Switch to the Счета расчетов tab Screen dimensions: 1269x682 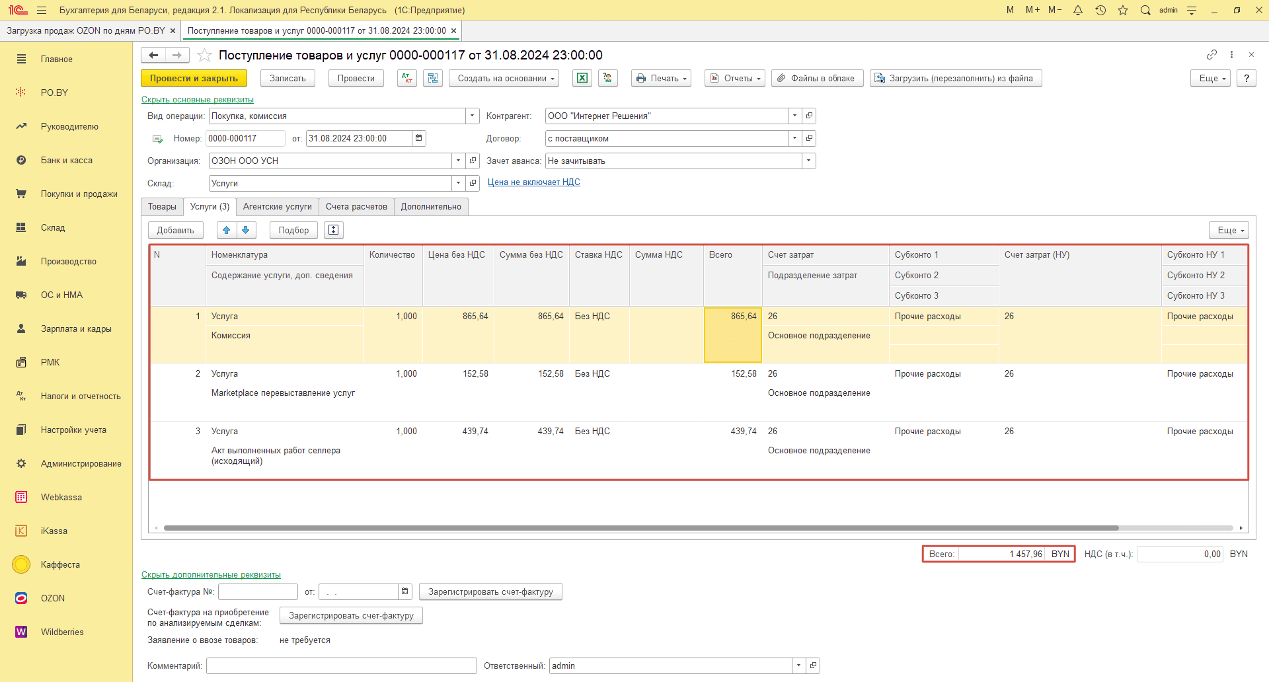[356, 207]
